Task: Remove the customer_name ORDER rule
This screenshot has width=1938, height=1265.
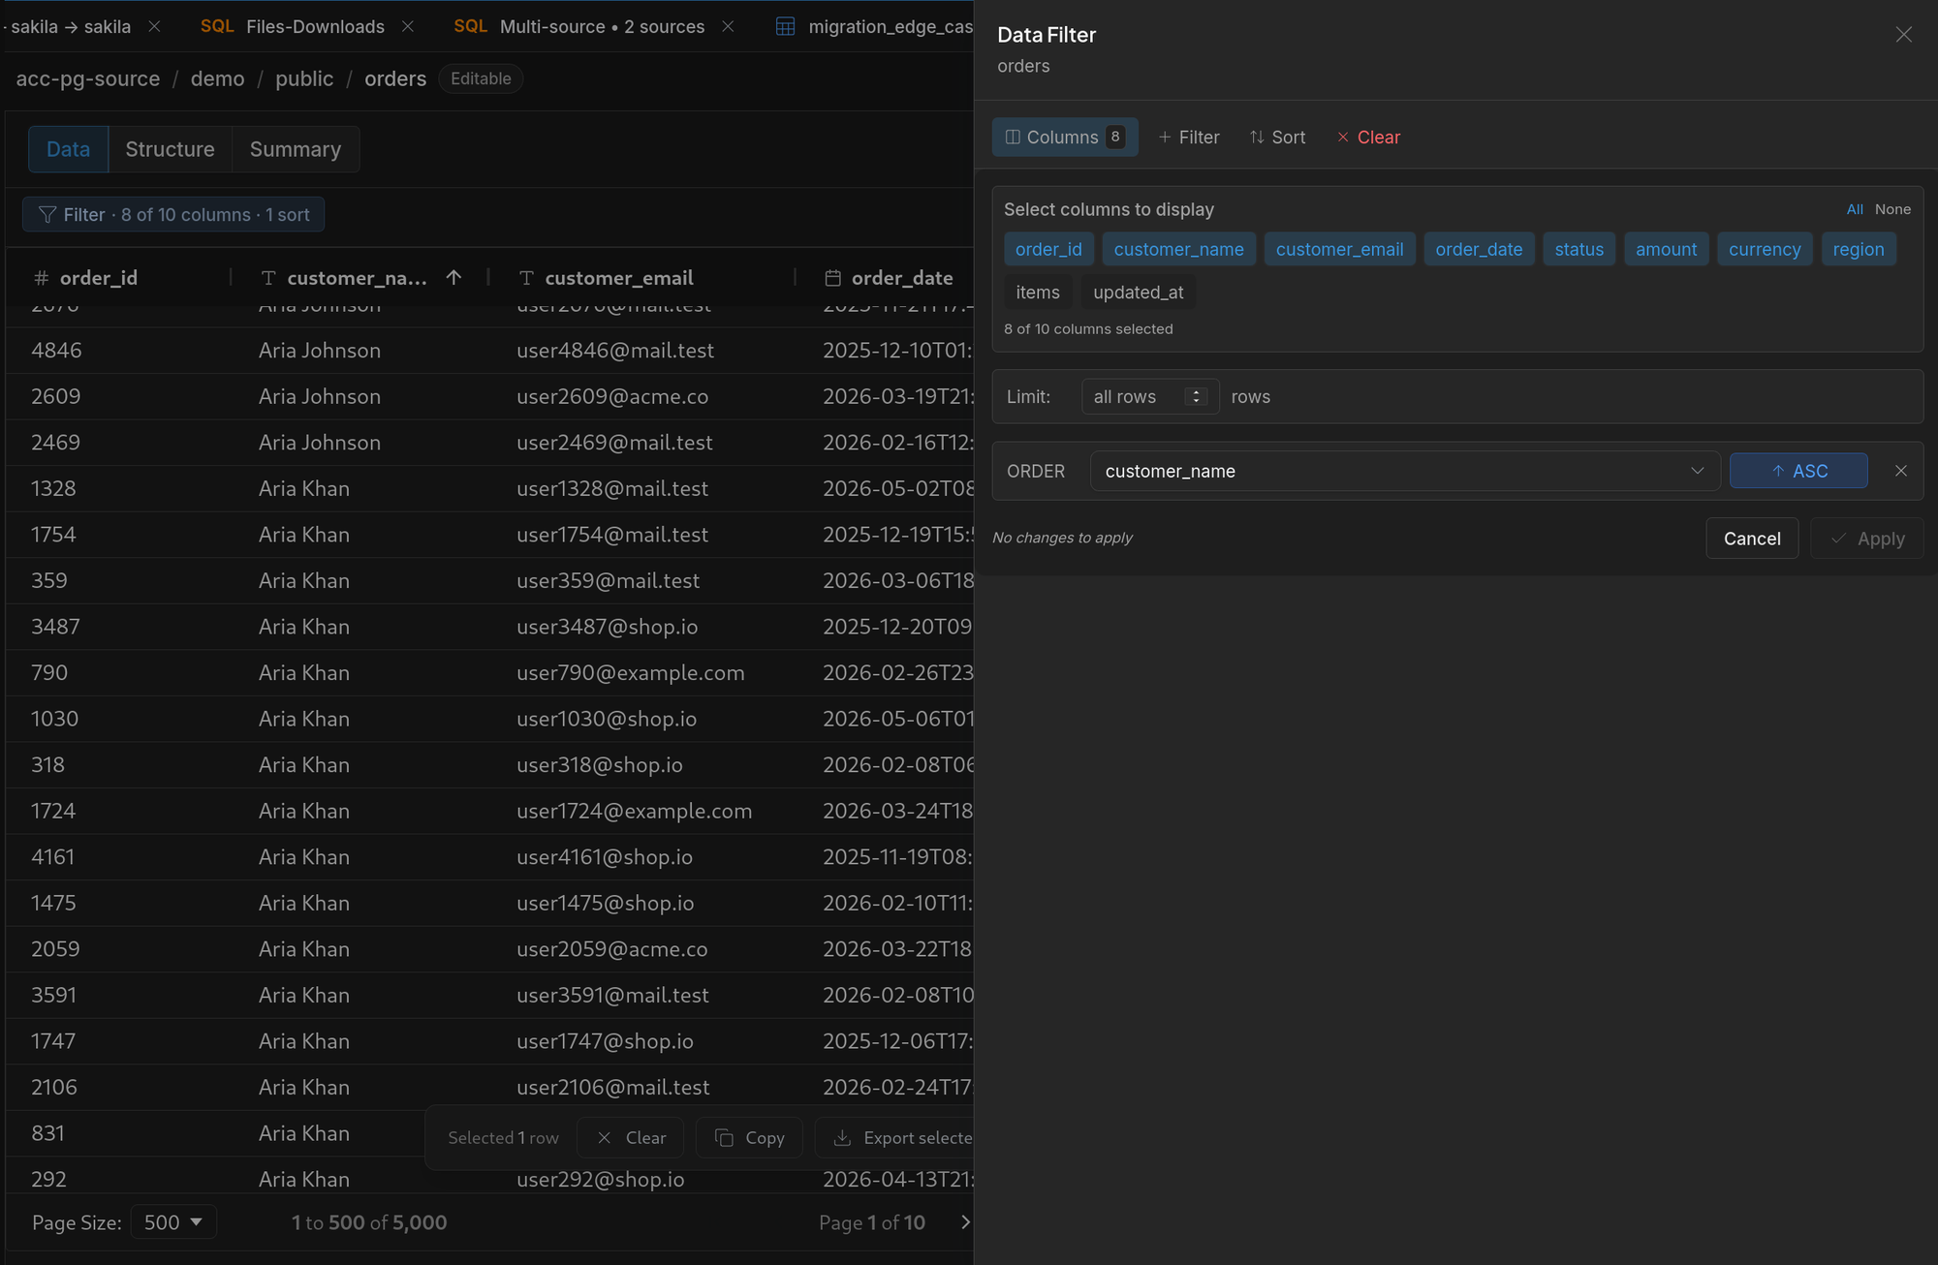Action: pyautogui.click(x=1901, y=471)
